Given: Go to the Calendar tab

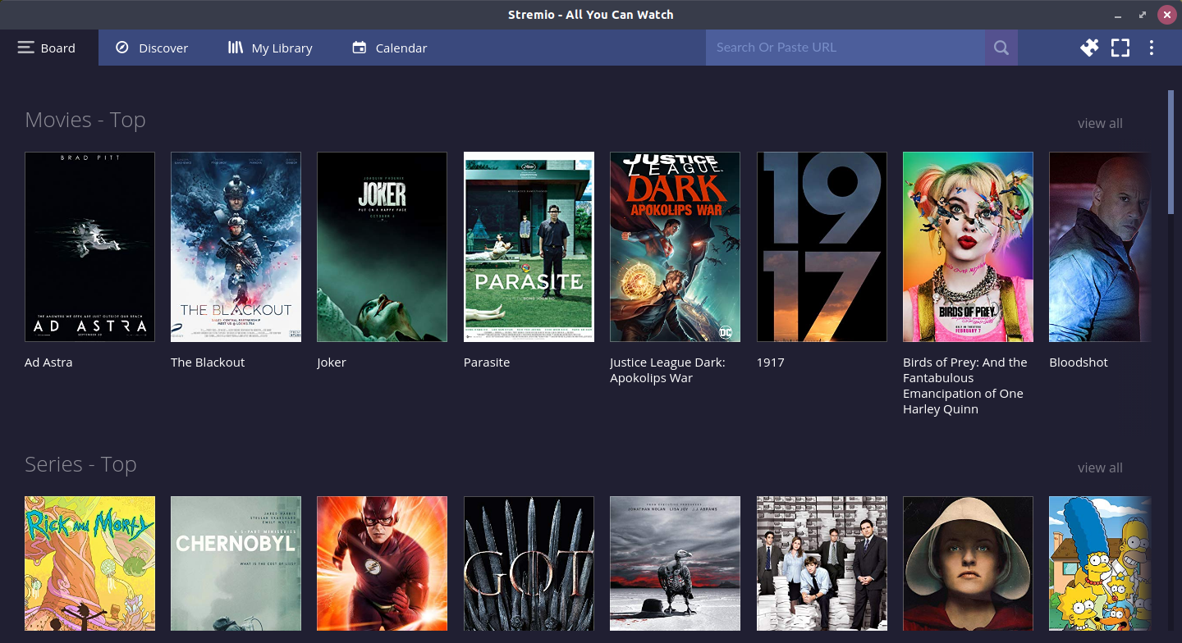Looking at the screenshot, I should (x=390, y=48).
